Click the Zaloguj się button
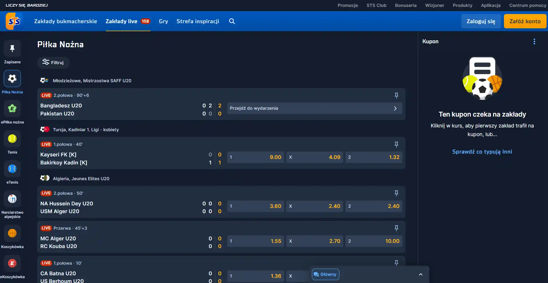The image size is (548, 283). (481, 21)
